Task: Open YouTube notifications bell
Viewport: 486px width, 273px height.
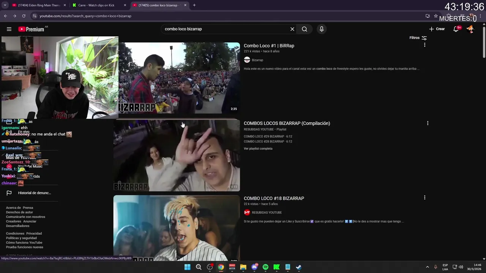Action: pos(456,29)
